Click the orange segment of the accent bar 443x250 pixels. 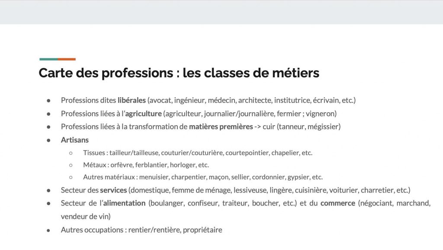point(67,59)
